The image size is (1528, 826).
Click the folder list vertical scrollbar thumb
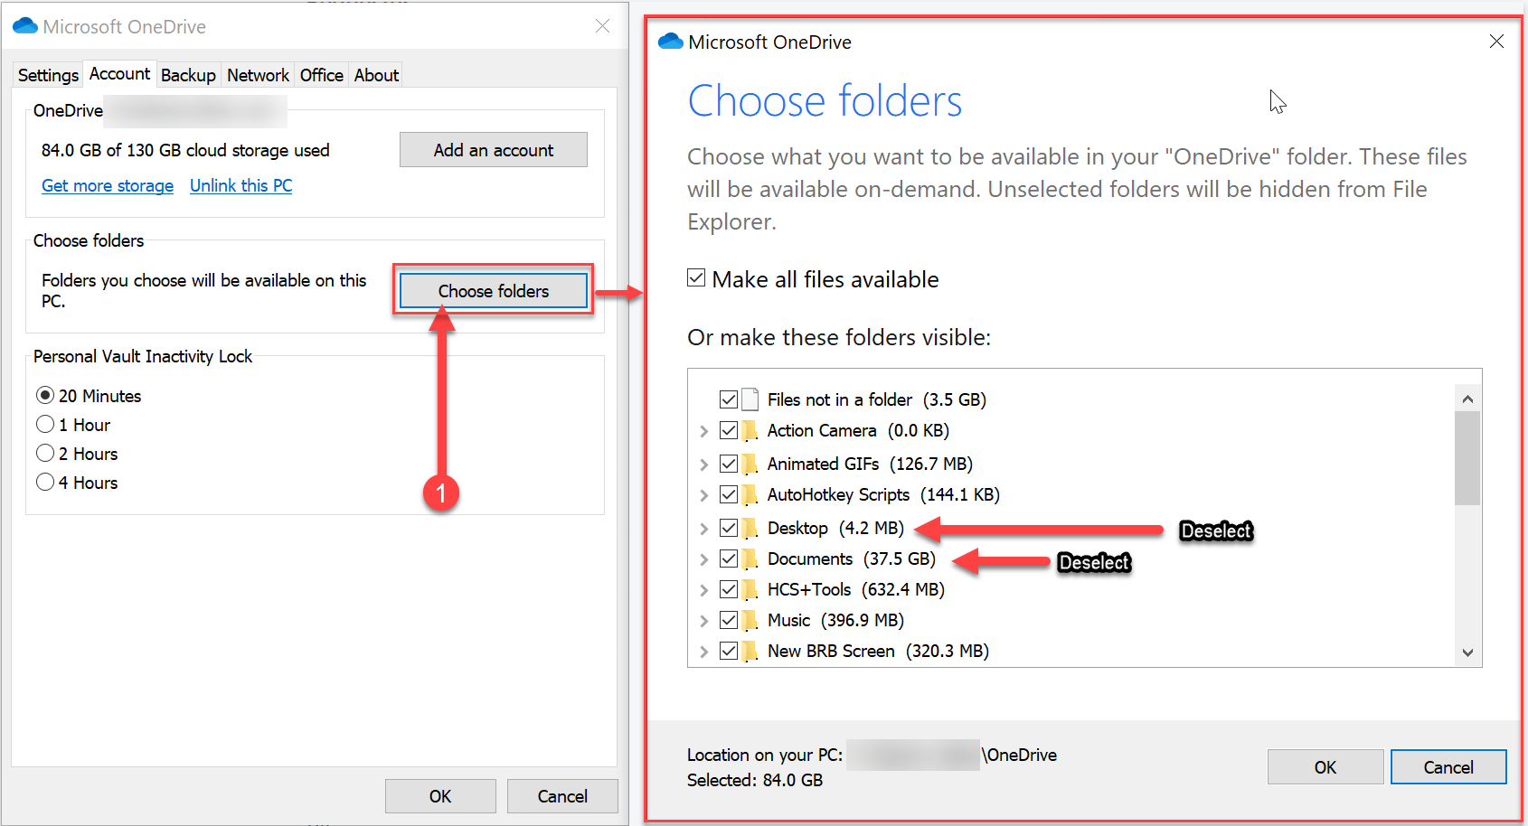1467,457
